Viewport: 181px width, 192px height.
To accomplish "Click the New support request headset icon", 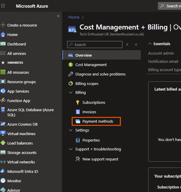I will [x=78, y=159].
